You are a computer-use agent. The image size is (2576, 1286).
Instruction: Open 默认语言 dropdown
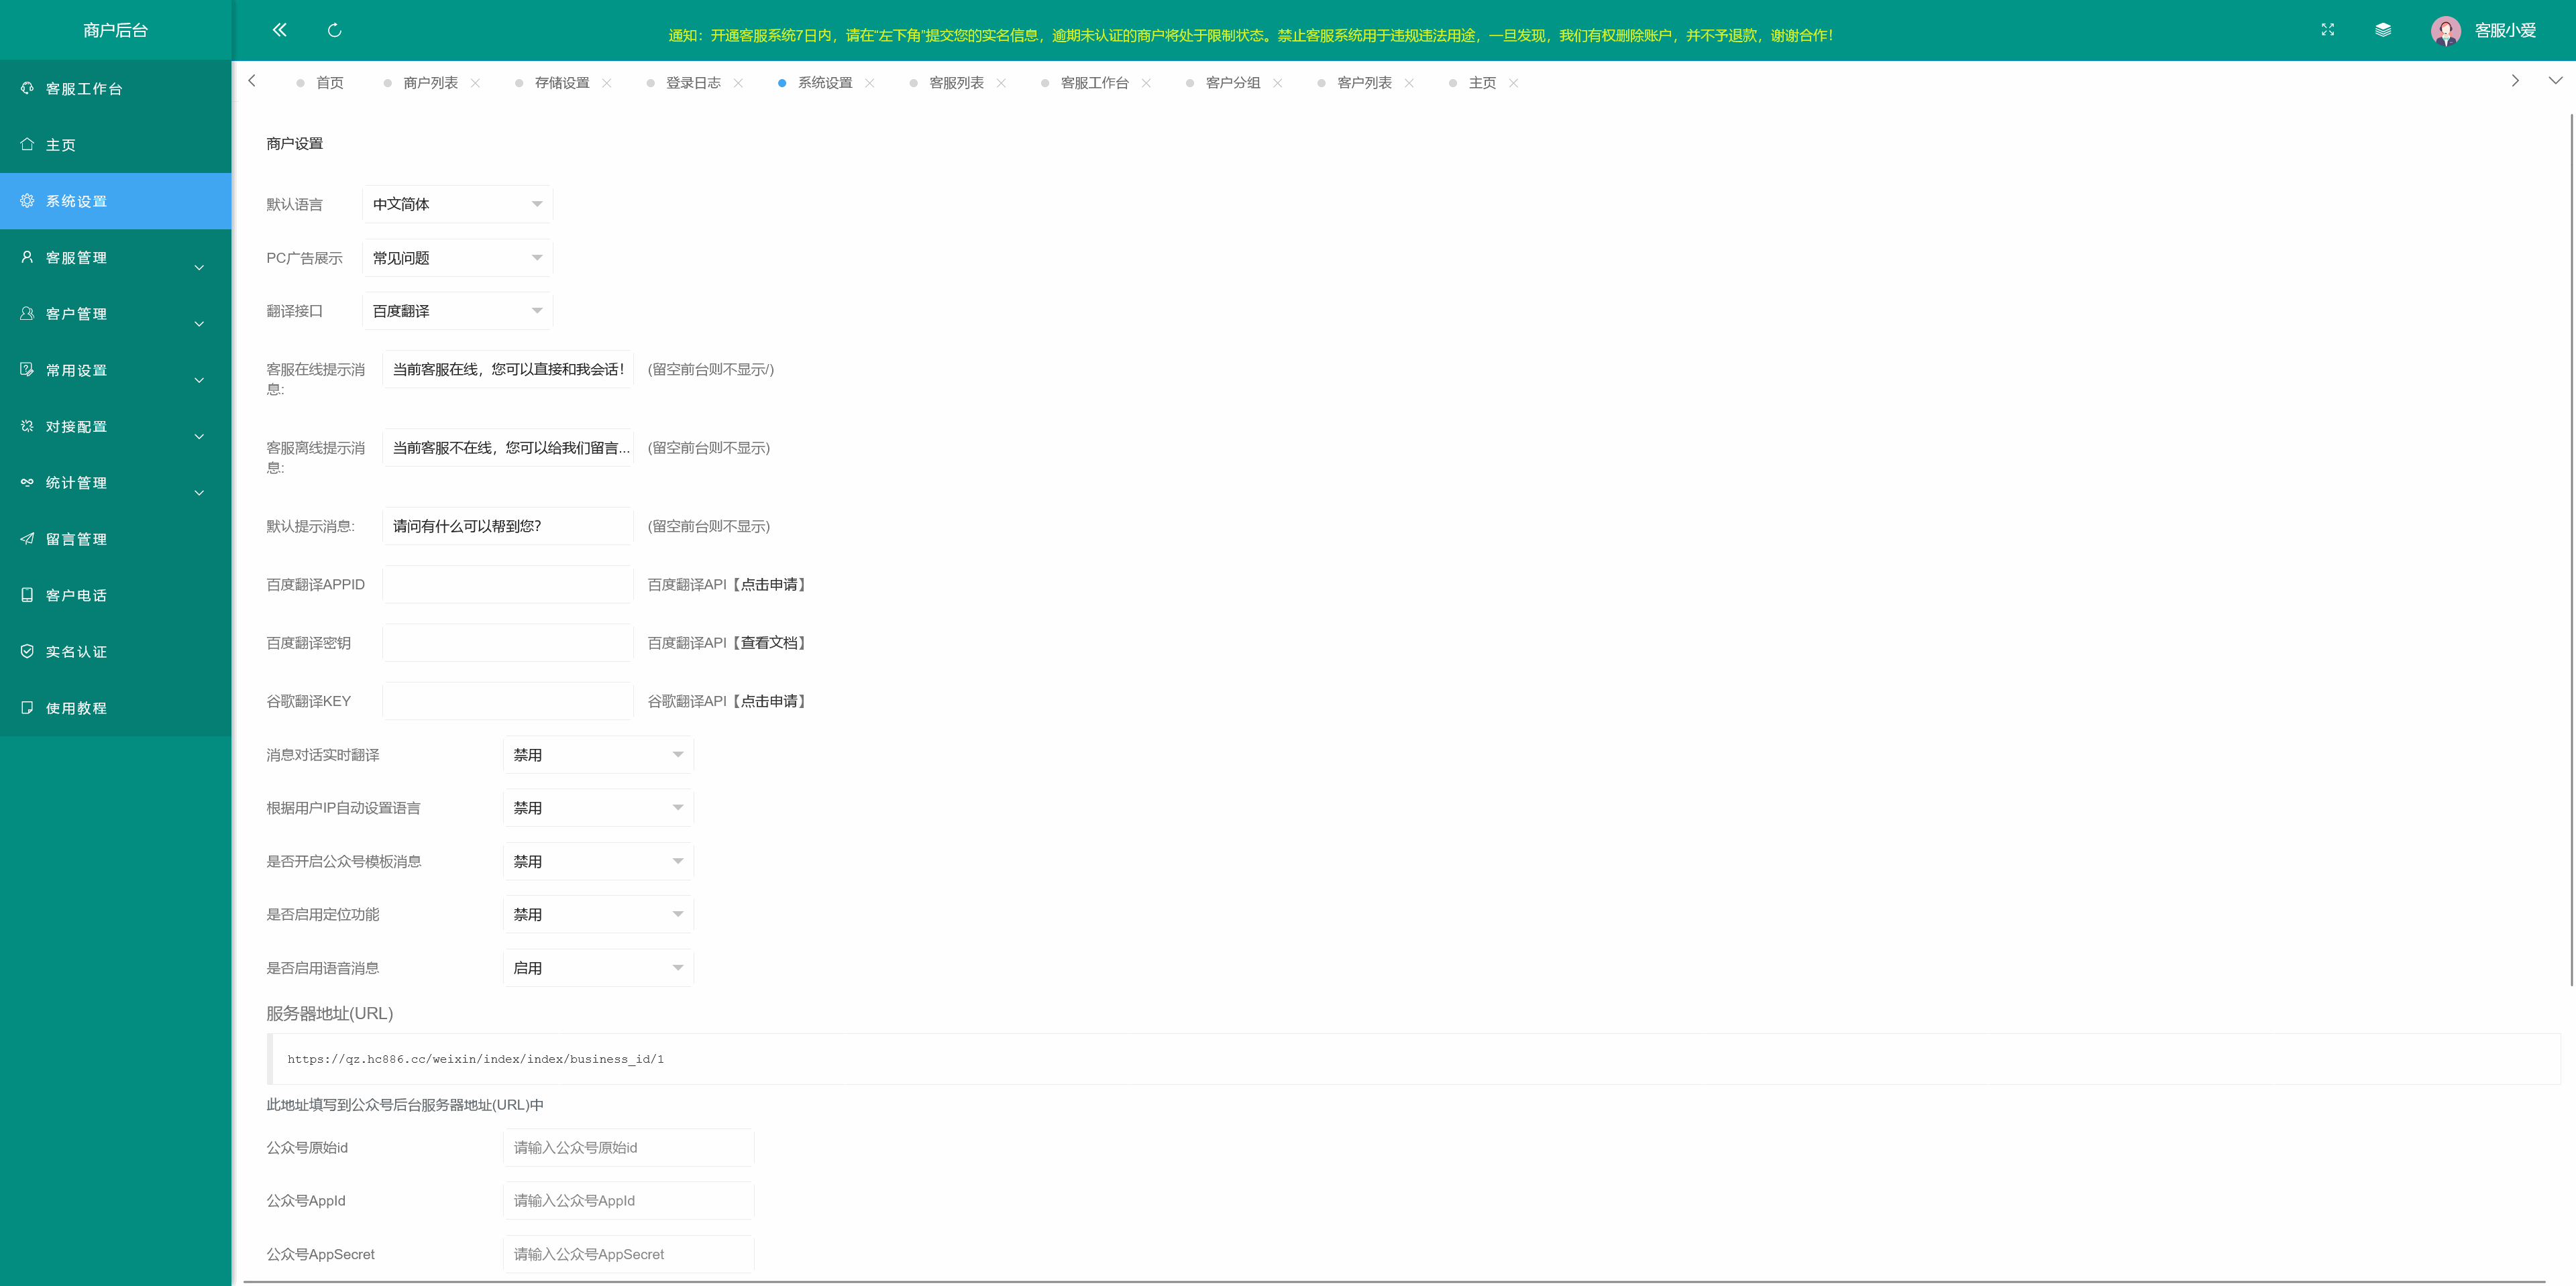[457, 205]
